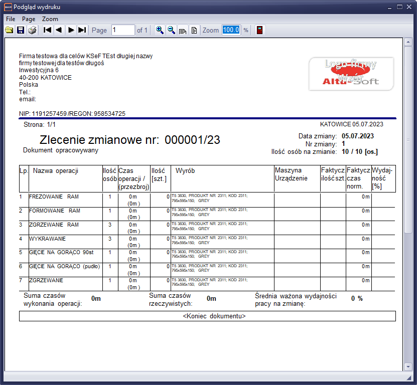Click the page number input field

[123, 30]
